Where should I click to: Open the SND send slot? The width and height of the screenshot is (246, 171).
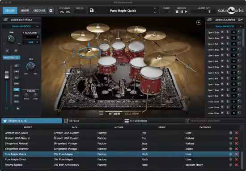pos(16,102)
